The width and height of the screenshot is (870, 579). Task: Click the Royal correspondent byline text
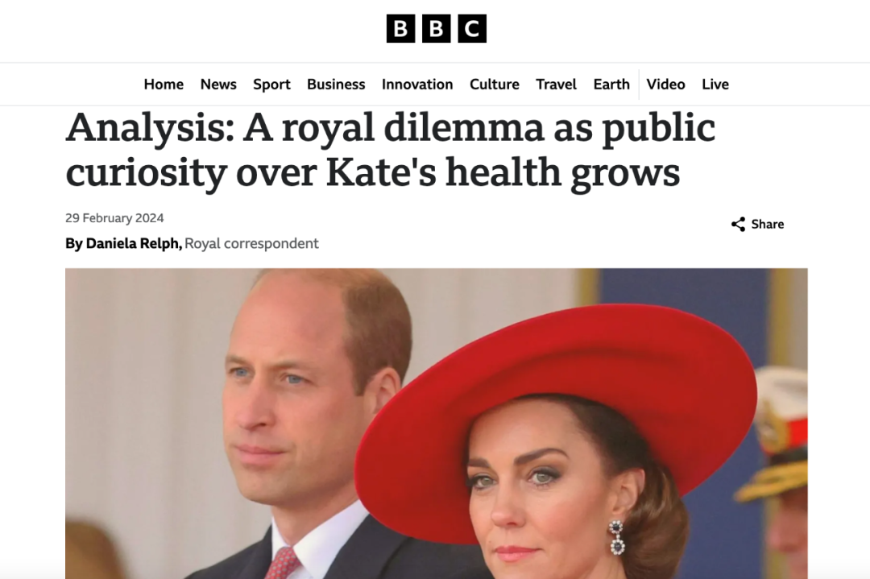click(251, 243)
